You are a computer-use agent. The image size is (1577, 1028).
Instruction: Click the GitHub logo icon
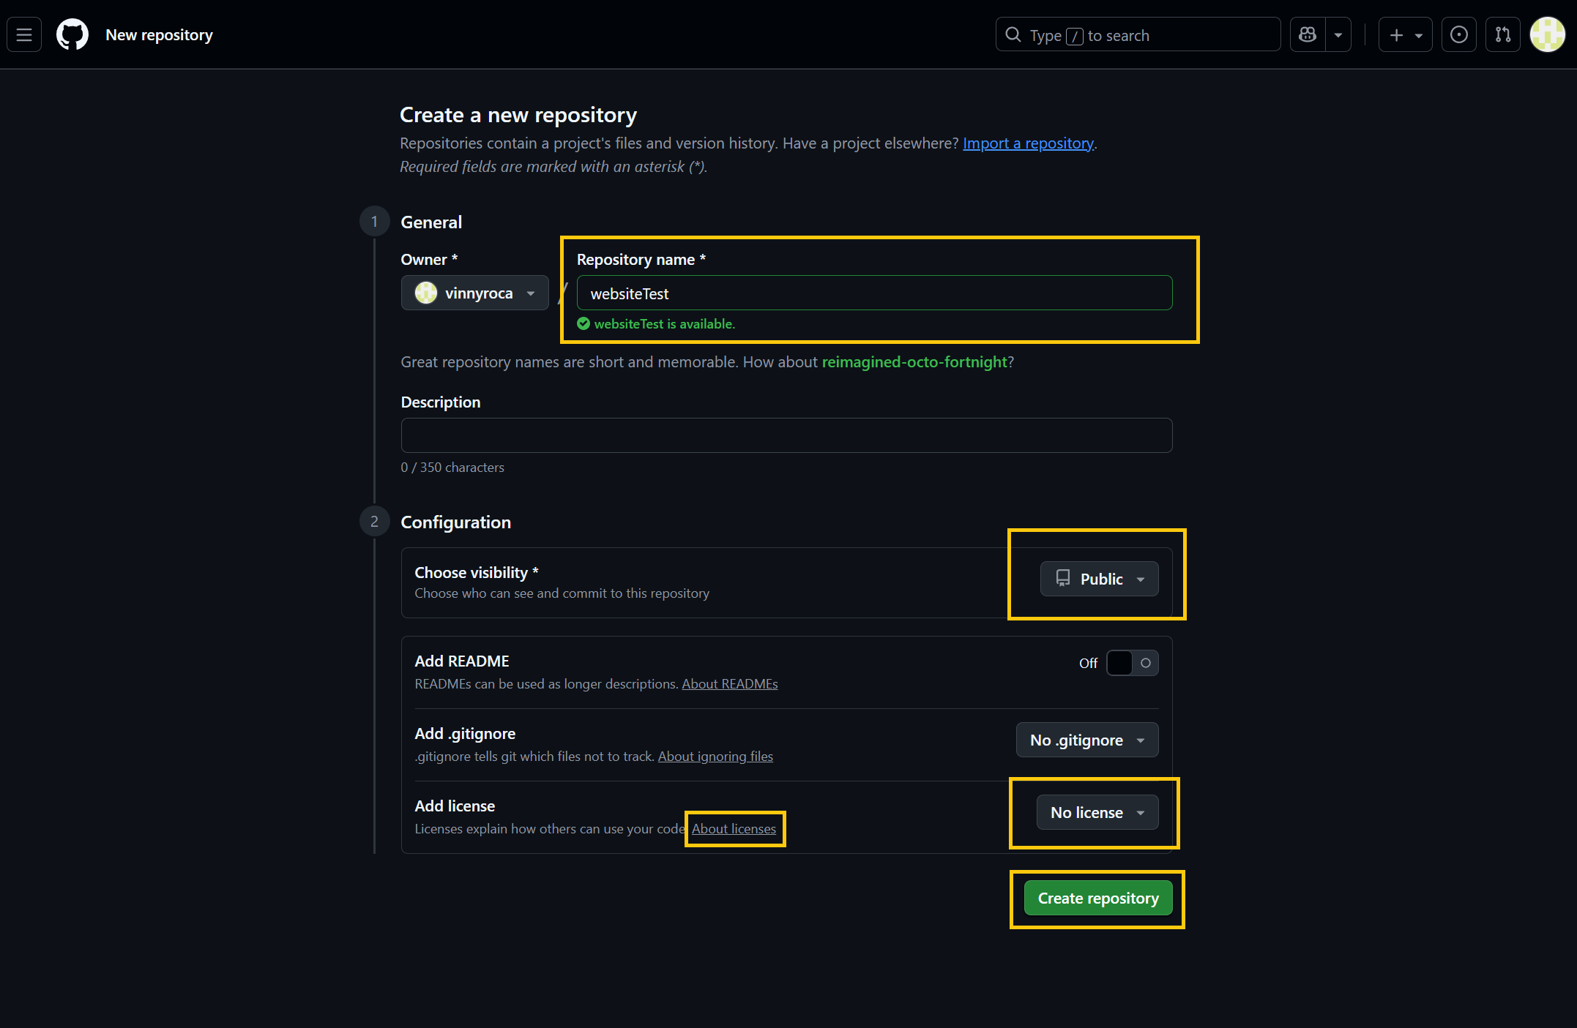[x=71, y=34]
